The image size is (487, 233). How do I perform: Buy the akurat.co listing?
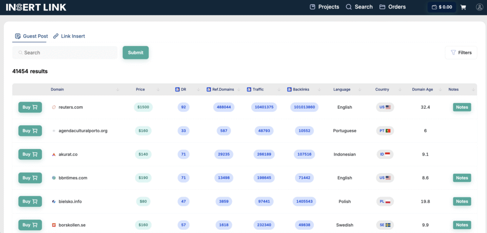30,154
